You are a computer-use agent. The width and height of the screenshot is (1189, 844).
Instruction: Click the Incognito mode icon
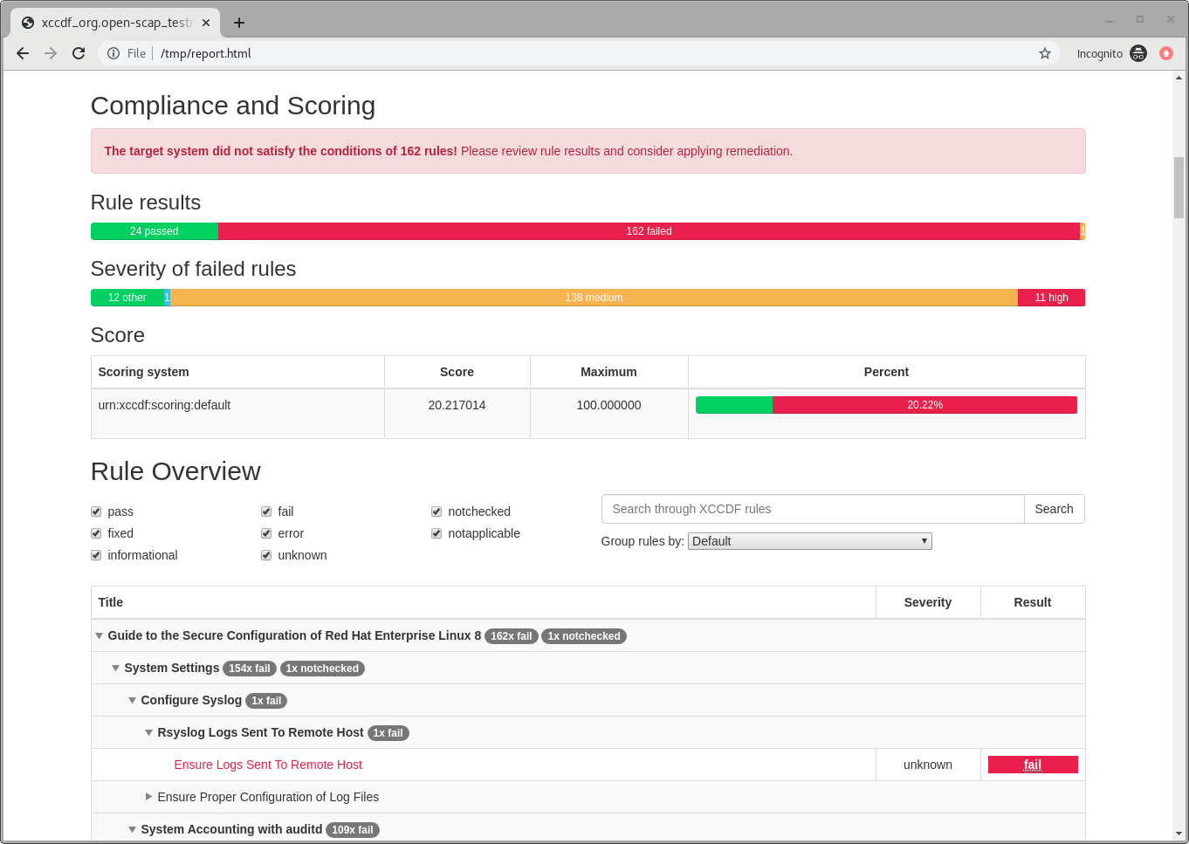tap(1137, 53)
